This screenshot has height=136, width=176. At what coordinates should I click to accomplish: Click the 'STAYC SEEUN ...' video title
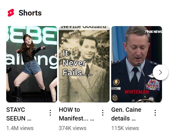click(19, 114)
